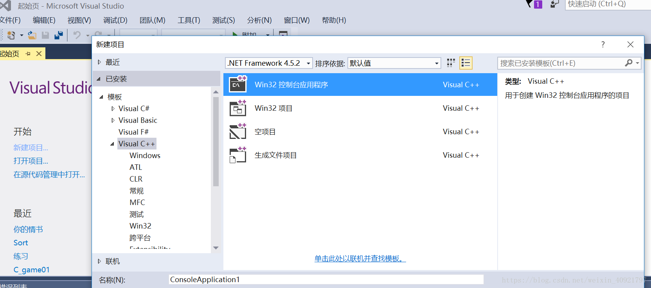
Task: Open the 编辑(E) menu
Action: [x=44, y=20]
